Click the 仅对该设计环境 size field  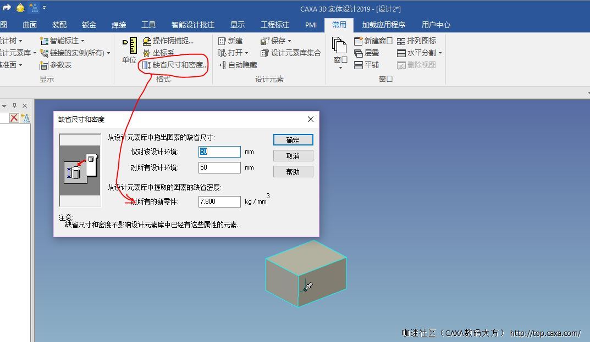(x=219, y=152)
